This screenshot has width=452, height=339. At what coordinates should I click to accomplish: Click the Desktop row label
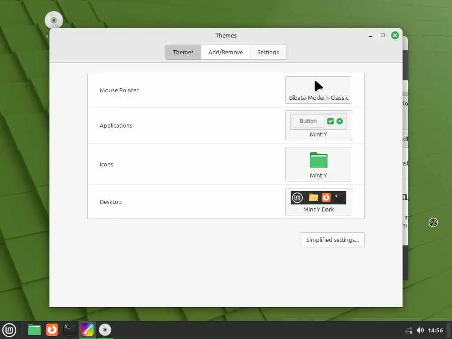click(x=111, y=202)
